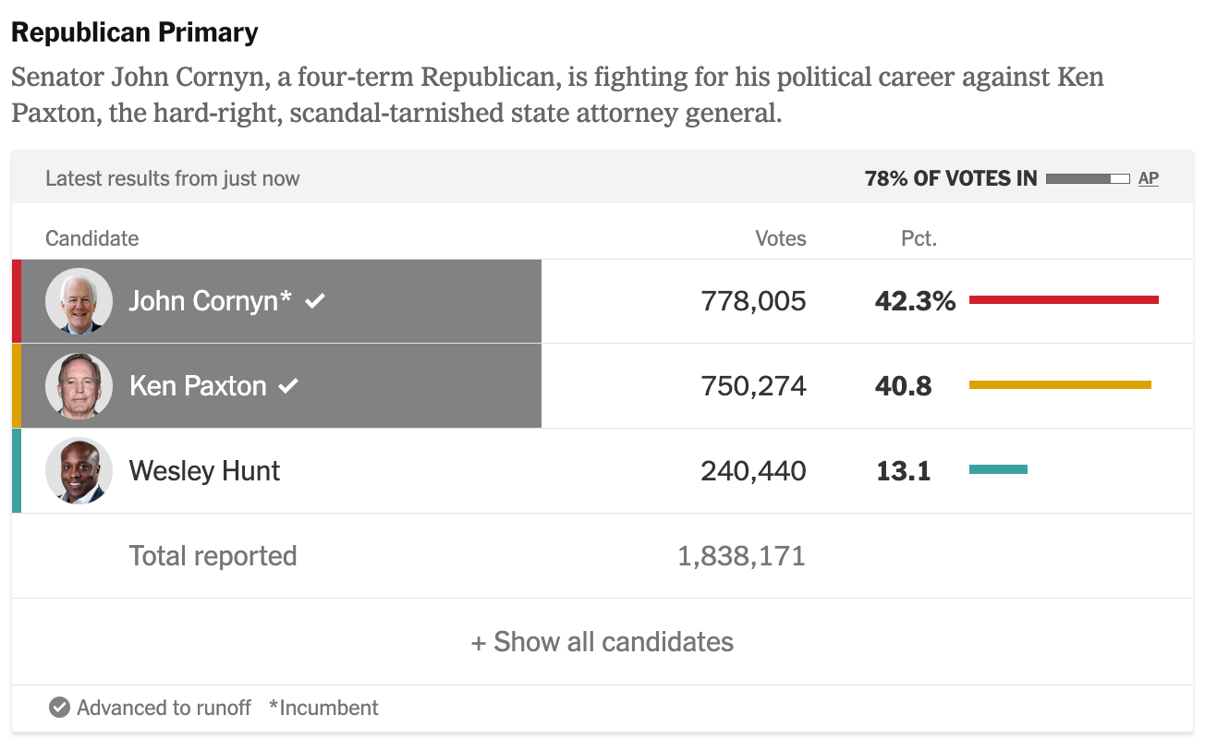Select the Pct. column header
The image size is (1205, 752).
coord(919,238)
